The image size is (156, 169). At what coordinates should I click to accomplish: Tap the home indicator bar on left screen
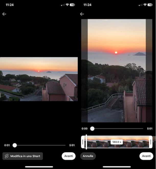pyautogui.click(x=39, y=167)
